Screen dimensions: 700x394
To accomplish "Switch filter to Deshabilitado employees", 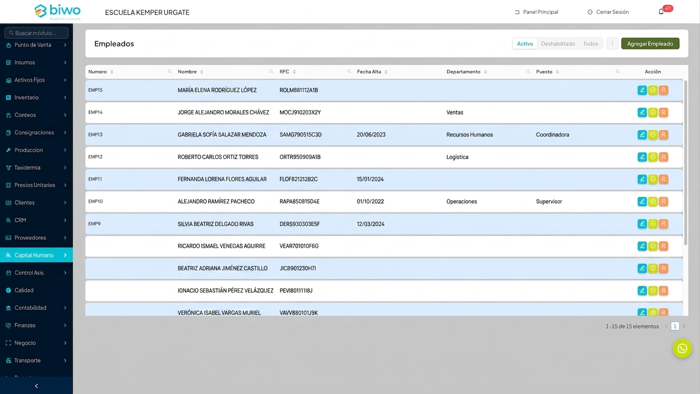I will click(x=558, y=44).
